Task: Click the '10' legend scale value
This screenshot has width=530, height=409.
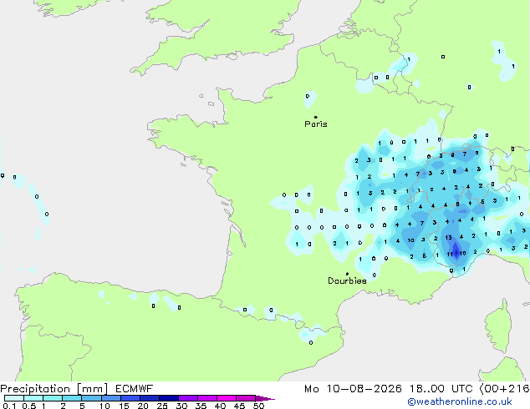Action: [104, 406]
